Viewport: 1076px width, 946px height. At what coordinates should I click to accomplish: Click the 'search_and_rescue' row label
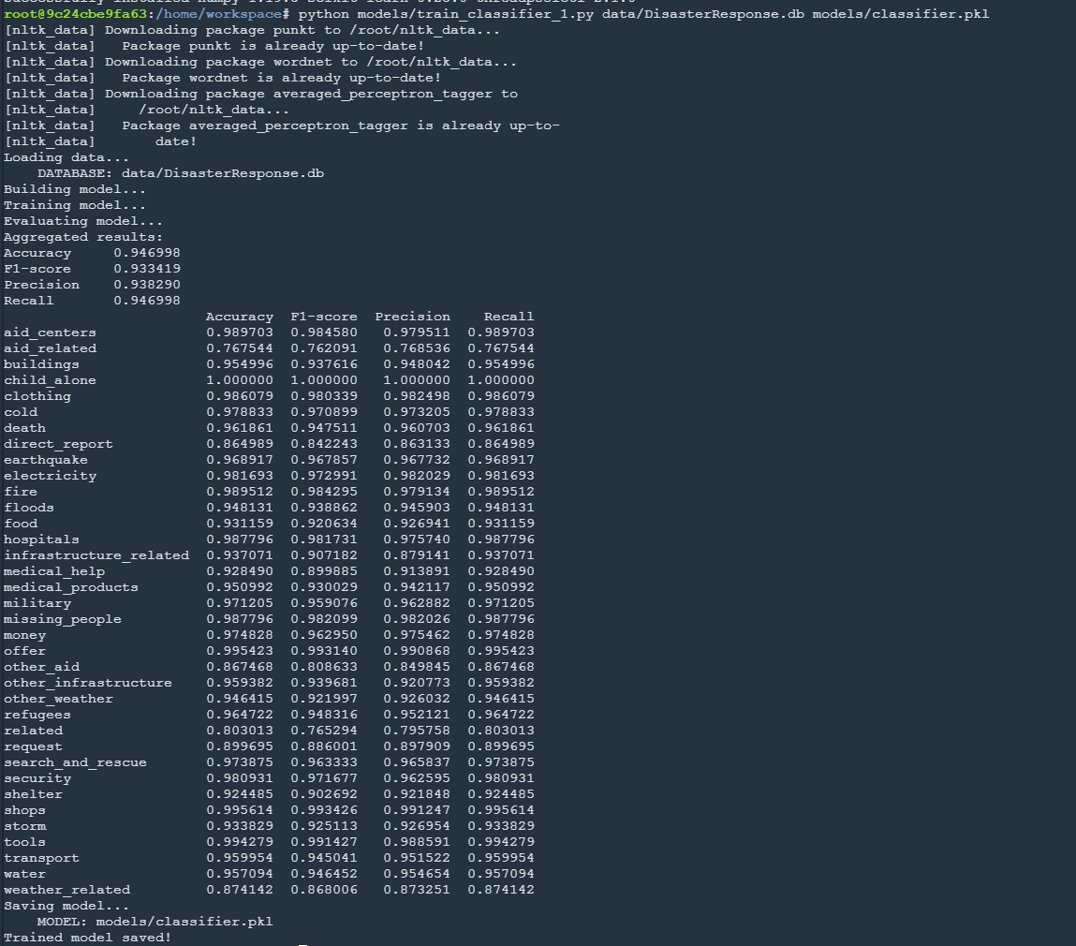[x=76, y=762]
